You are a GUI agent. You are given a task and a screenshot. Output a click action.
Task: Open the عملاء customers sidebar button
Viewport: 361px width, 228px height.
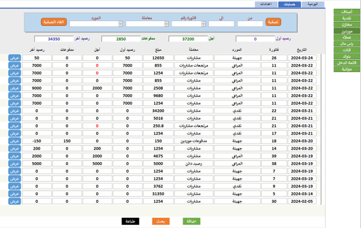pos(347,37)
